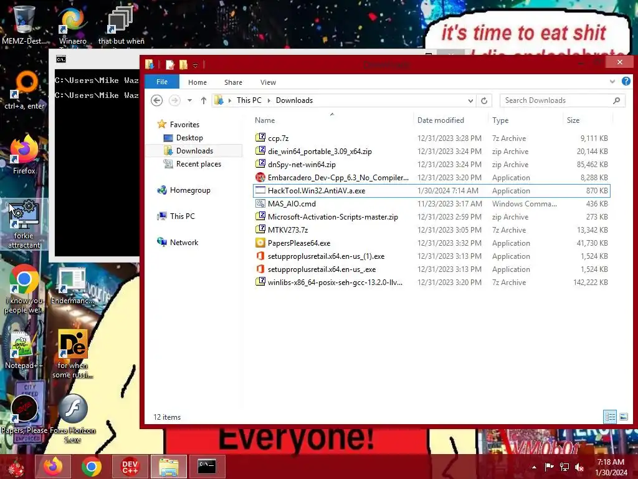This screenshot has width=638, height=479.
Task: Click the Search Downloads box
Action: (563, 100)
